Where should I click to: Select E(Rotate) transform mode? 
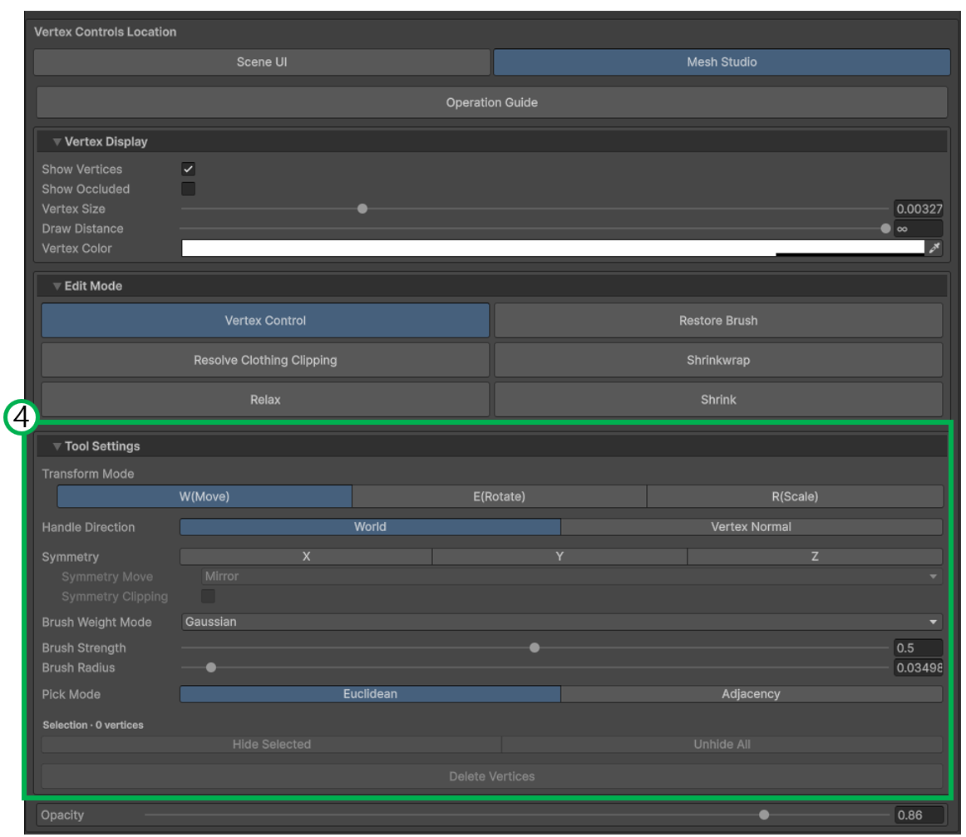(499, 496)
